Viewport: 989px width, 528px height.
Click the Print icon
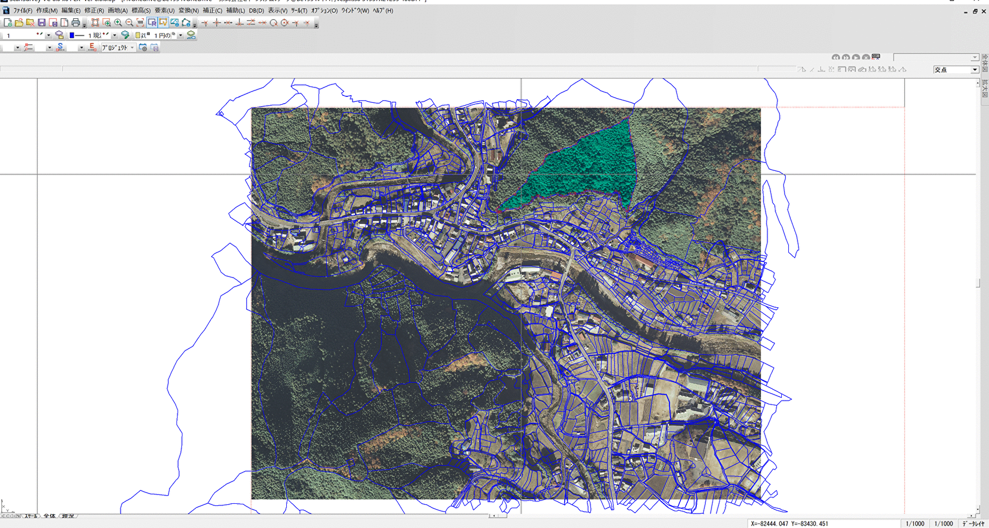click(76, 23)
